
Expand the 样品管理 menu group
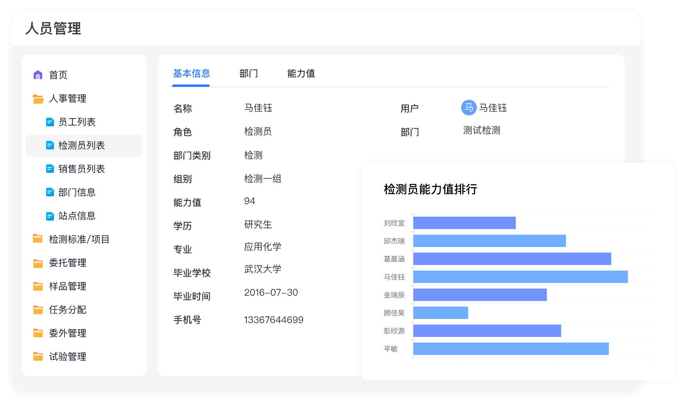67,286
